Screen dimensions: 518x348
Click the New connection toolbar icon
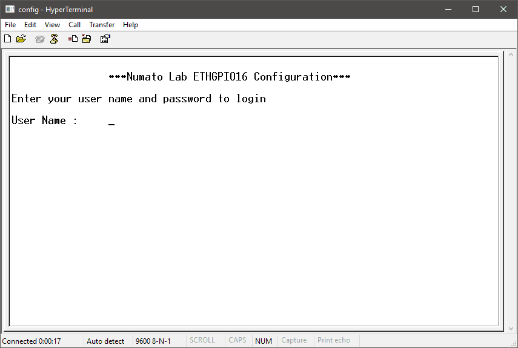point(7,39)
